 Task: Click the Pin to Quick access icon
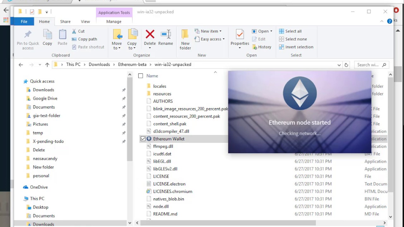(28, 34)
